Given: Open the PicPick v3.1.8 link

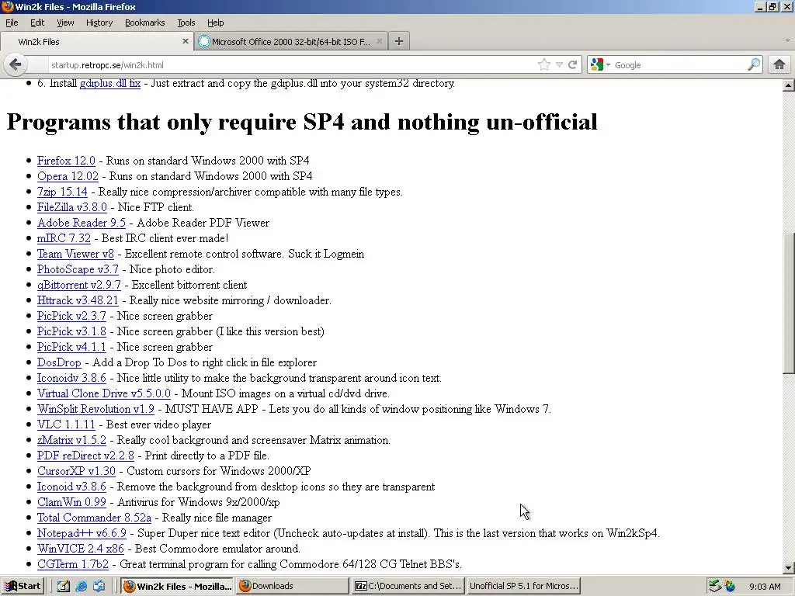Looking at the screenshot, I should (71, 331).
